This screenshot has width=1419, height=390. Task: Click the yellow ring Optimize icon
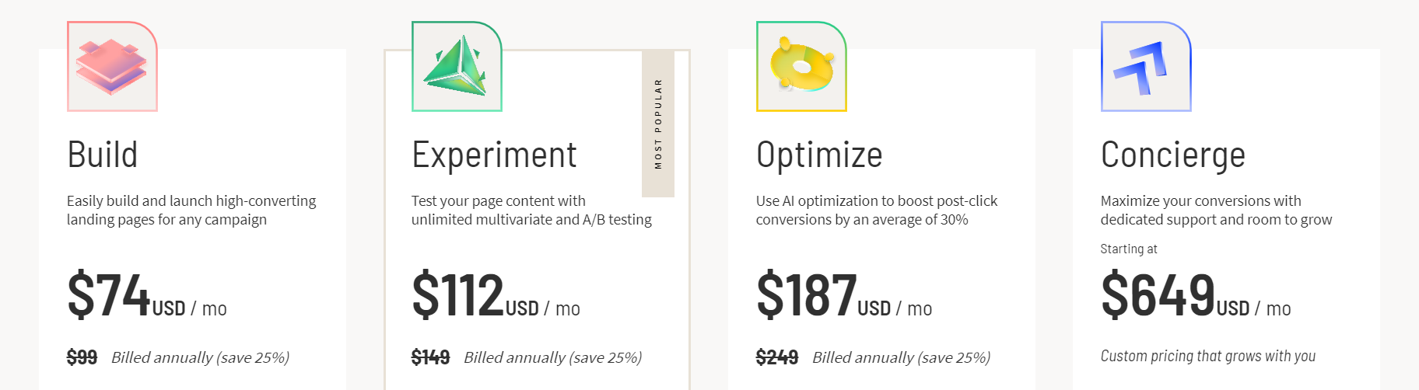[801, 67]
